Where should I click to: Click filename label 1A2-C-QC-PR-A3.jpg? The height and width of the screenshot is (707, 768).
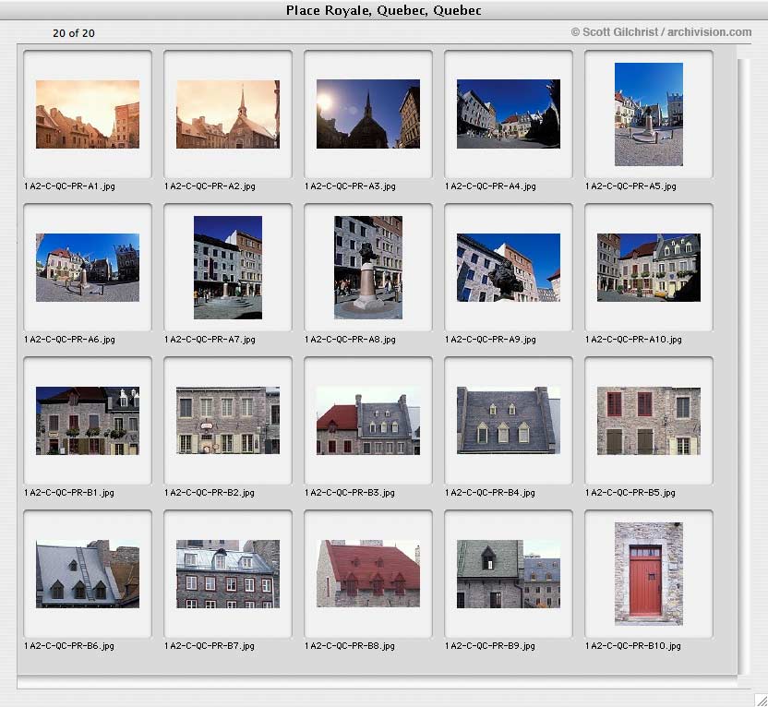click(350, 186)
